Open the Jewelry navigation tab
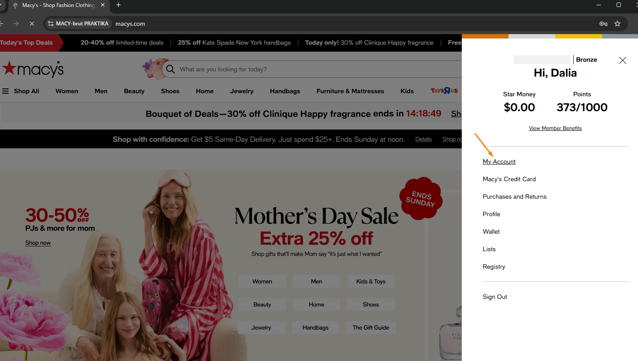The image size is (638, 361). (x=241, y=91)
